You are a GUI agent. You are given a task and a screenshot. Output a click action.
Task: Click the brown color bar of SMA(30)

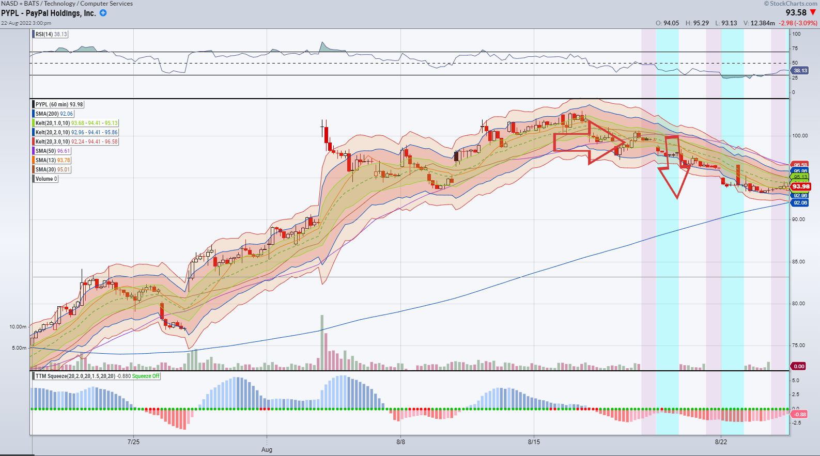pos(34,169)
